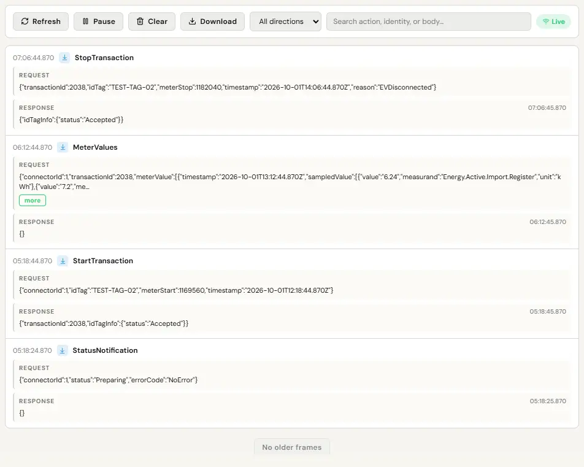Click the download icon beside StatusNotification
584x467 pixels.
click(62, 350)
